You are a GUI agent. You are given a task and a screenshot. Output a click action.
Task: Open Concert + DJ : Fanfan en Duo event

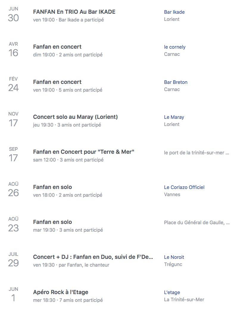pos(93,257)
